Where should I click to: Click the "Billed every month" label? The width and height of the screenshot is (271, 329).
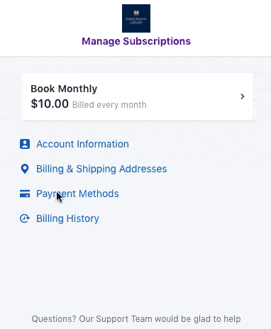coord(109,105)
